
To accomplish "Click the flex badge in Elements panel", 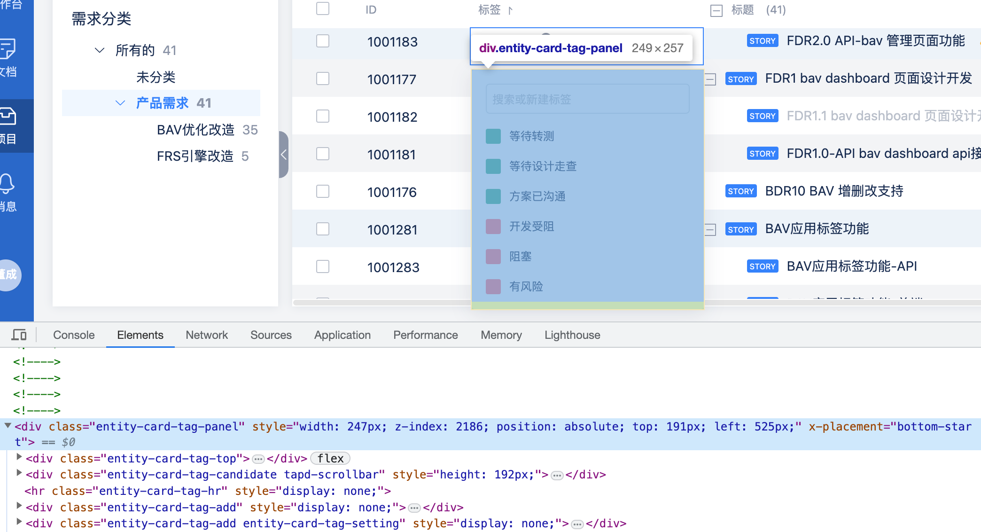I will point(330,458).
